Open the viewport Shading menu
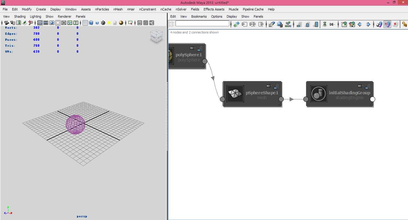The image size is (408, 220). pyautogui.click(x=20, y=16)
